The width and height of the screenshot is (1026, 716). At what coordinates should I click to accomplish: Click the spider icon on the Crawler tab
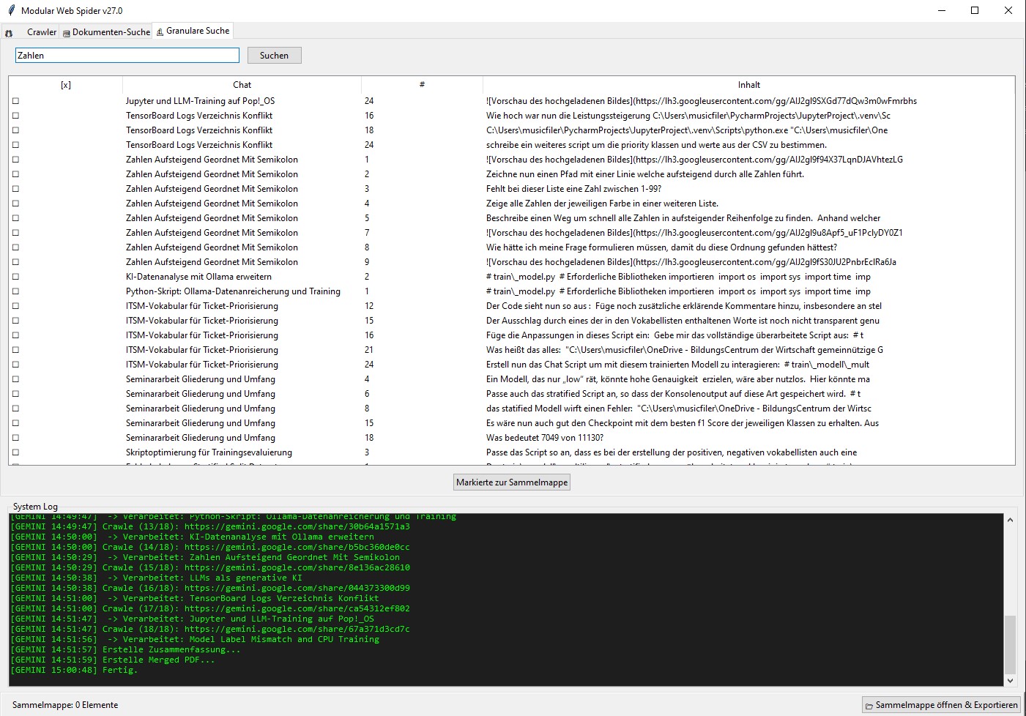[9, 32]
